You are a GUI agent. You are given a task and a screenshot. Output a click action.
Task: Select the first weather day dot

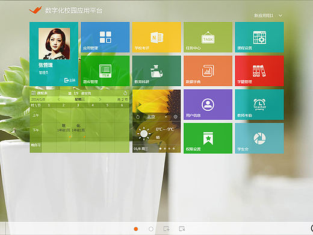(160, 149)
